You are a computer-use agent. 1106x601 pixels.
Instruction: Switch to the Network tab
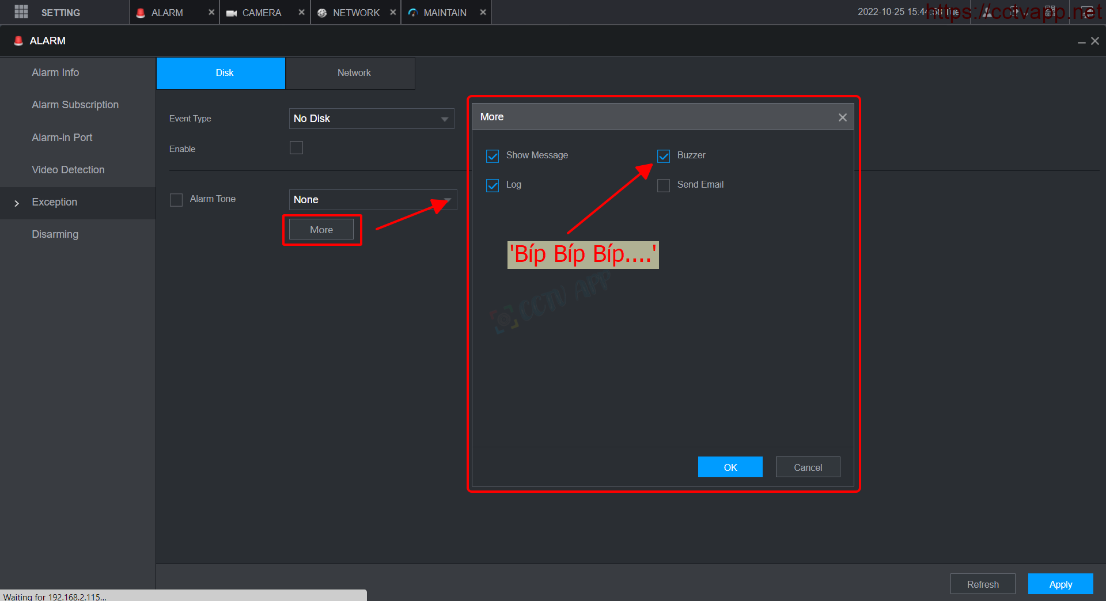pos(354,73)
